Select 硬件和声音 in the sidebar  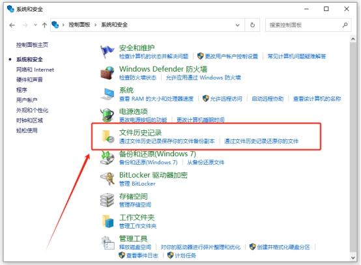(x=29, y=79)
